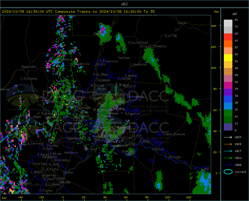
Task: Click the green VBCU arrow legend icon
Action: [x=228, y=158]
